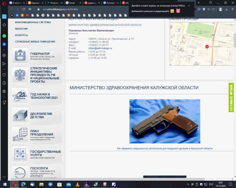Open the Конкурсы menu item

22,35
